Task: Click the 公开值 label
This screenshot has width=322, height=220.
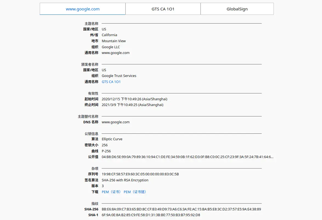Action: [93, 157]
